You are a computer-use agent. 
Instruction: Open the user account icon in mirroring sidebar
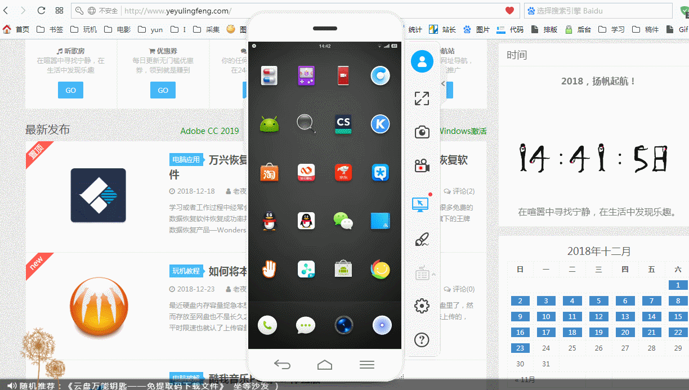(422, 61)
